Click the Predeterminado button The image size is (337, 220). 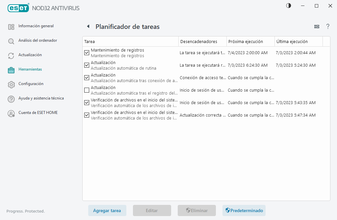point(244,210)
